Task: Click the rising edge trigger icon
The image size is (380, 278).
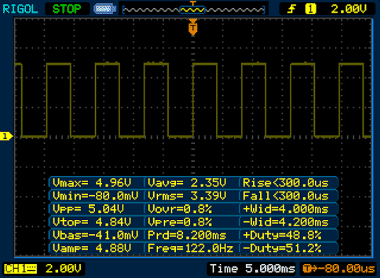Action: pyautogui.click(x=292, y=9)
